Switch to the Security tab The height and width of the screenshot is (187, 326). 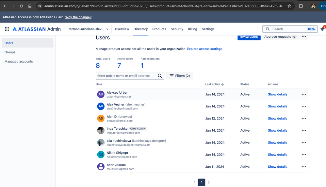tap(177, 29)
